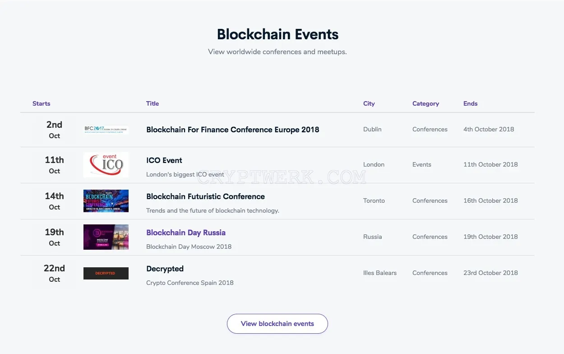This screenshot has width=564, height=354.
Task: Open Blockchain Futuristic Conference title
Action: (x=205, y=196)
